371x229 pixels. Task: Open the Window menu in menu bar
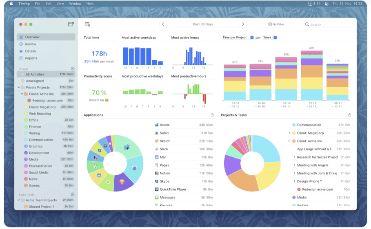(x=75, y=4)
